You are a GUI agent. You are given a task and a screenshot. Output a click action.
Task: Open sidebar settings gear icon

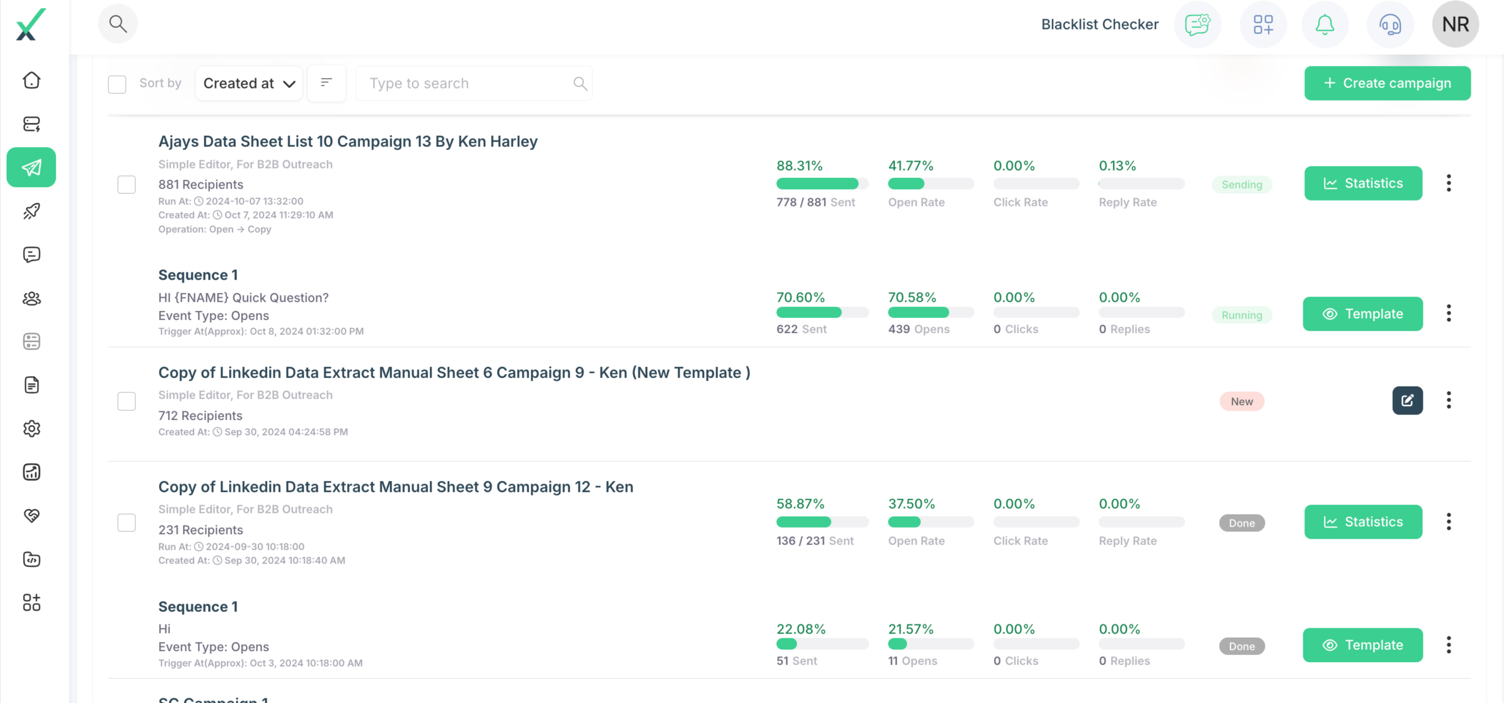pyautogui.click(x=32, y=429)
